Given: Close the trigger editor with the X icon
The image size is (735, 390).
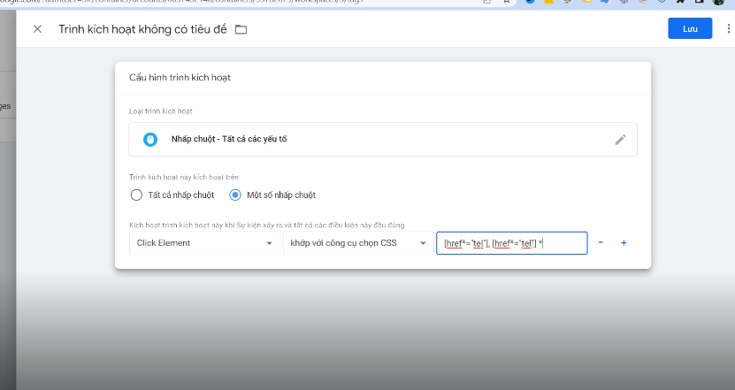Looking at the screenshot, I should tap(37, 29).
